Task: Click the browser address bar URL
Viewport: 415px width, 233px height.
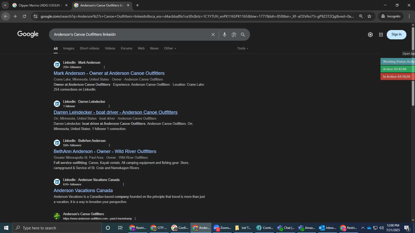Action: (x=197, y=16)
